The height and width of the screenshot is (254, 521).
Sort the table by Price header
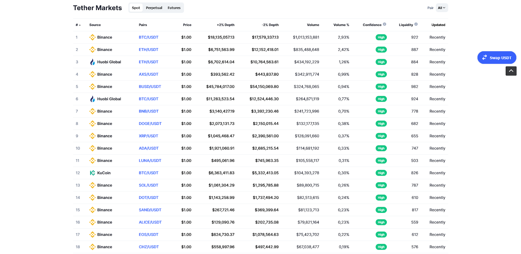(187, 25)
